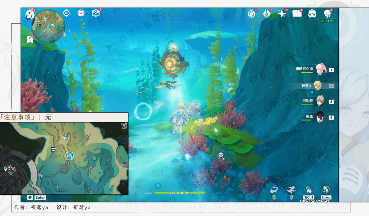Click the 作者: 祈鸢ya credit text
This screenshot has width=369, height=216.
31,207
